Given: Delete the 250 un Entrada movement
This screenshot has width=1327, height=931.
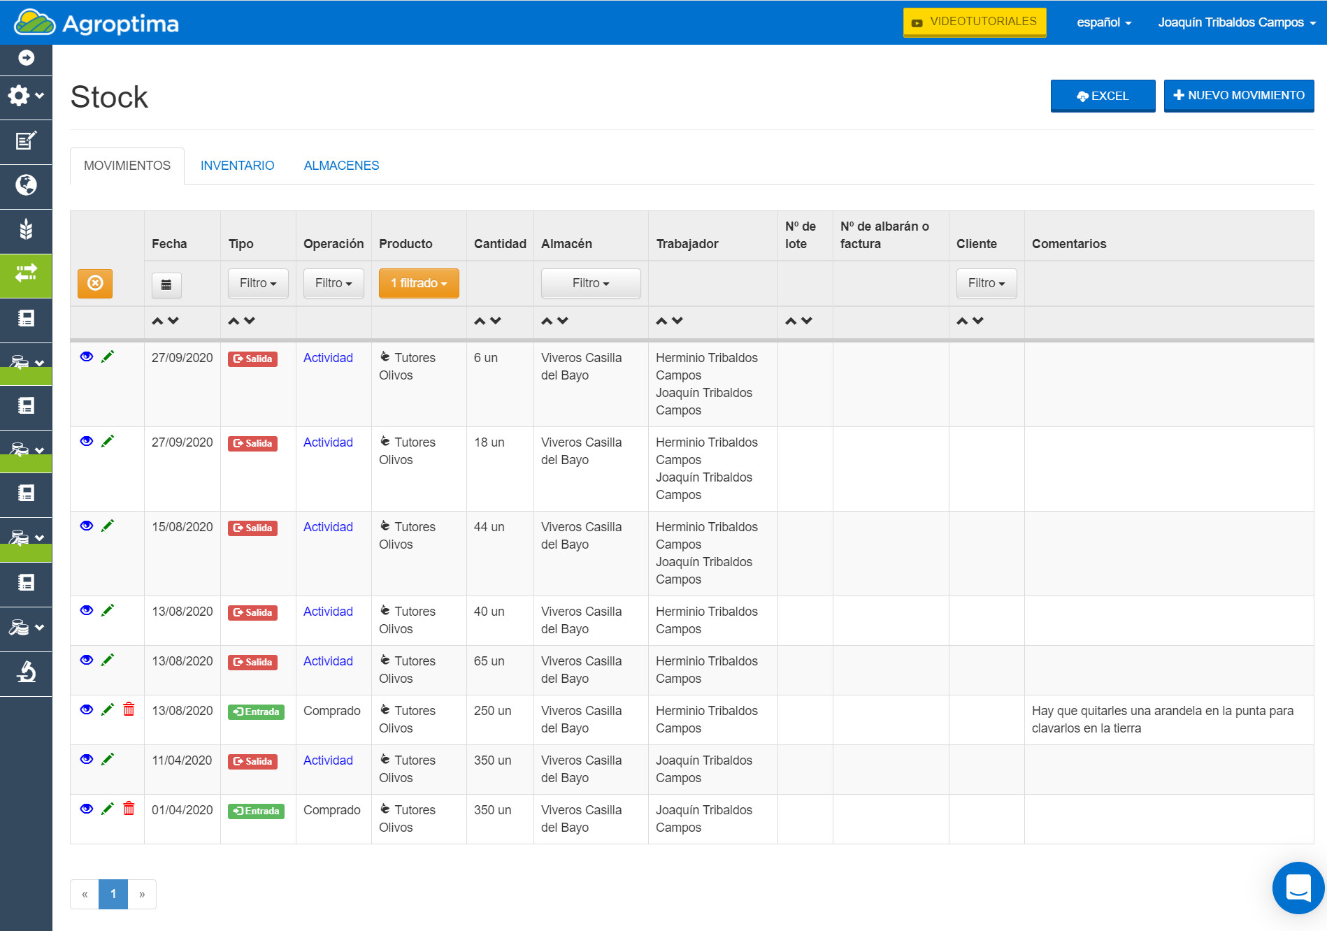Looking at the screenshot, I should tap(129, 709).
